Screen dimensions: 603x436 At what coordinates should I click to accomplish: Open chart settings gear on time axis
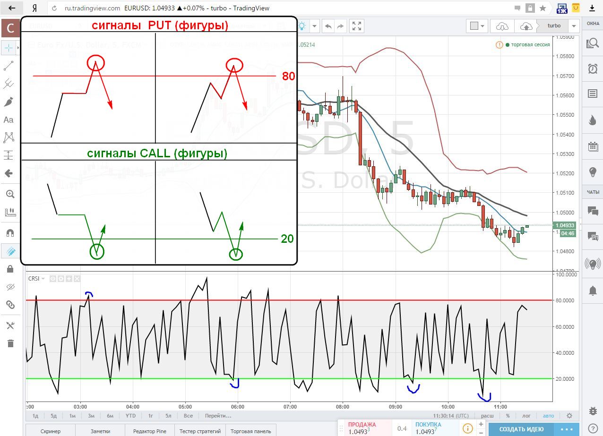pos(569,416)
